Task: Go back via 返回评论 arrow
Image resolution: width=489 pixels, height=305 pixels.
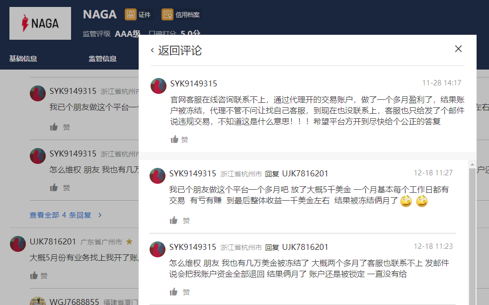Action: tap(152, 51)
